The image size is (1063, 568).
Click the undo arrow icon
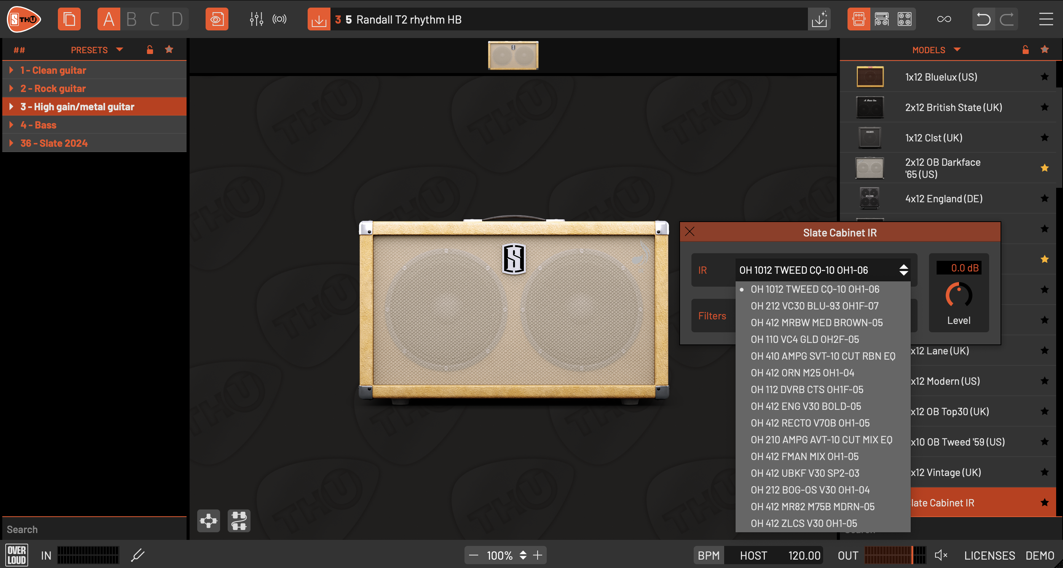coord(983,19)
